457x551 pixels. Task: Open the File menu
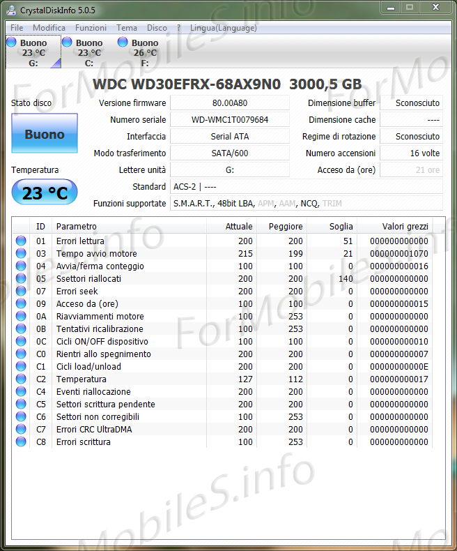pos(17,28)
